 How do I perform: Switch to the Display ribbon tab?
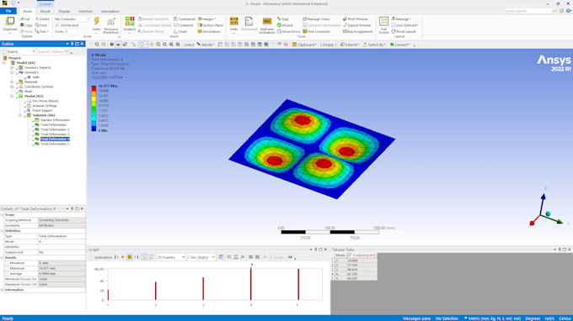pyautogui.click(x=64, y=11)
